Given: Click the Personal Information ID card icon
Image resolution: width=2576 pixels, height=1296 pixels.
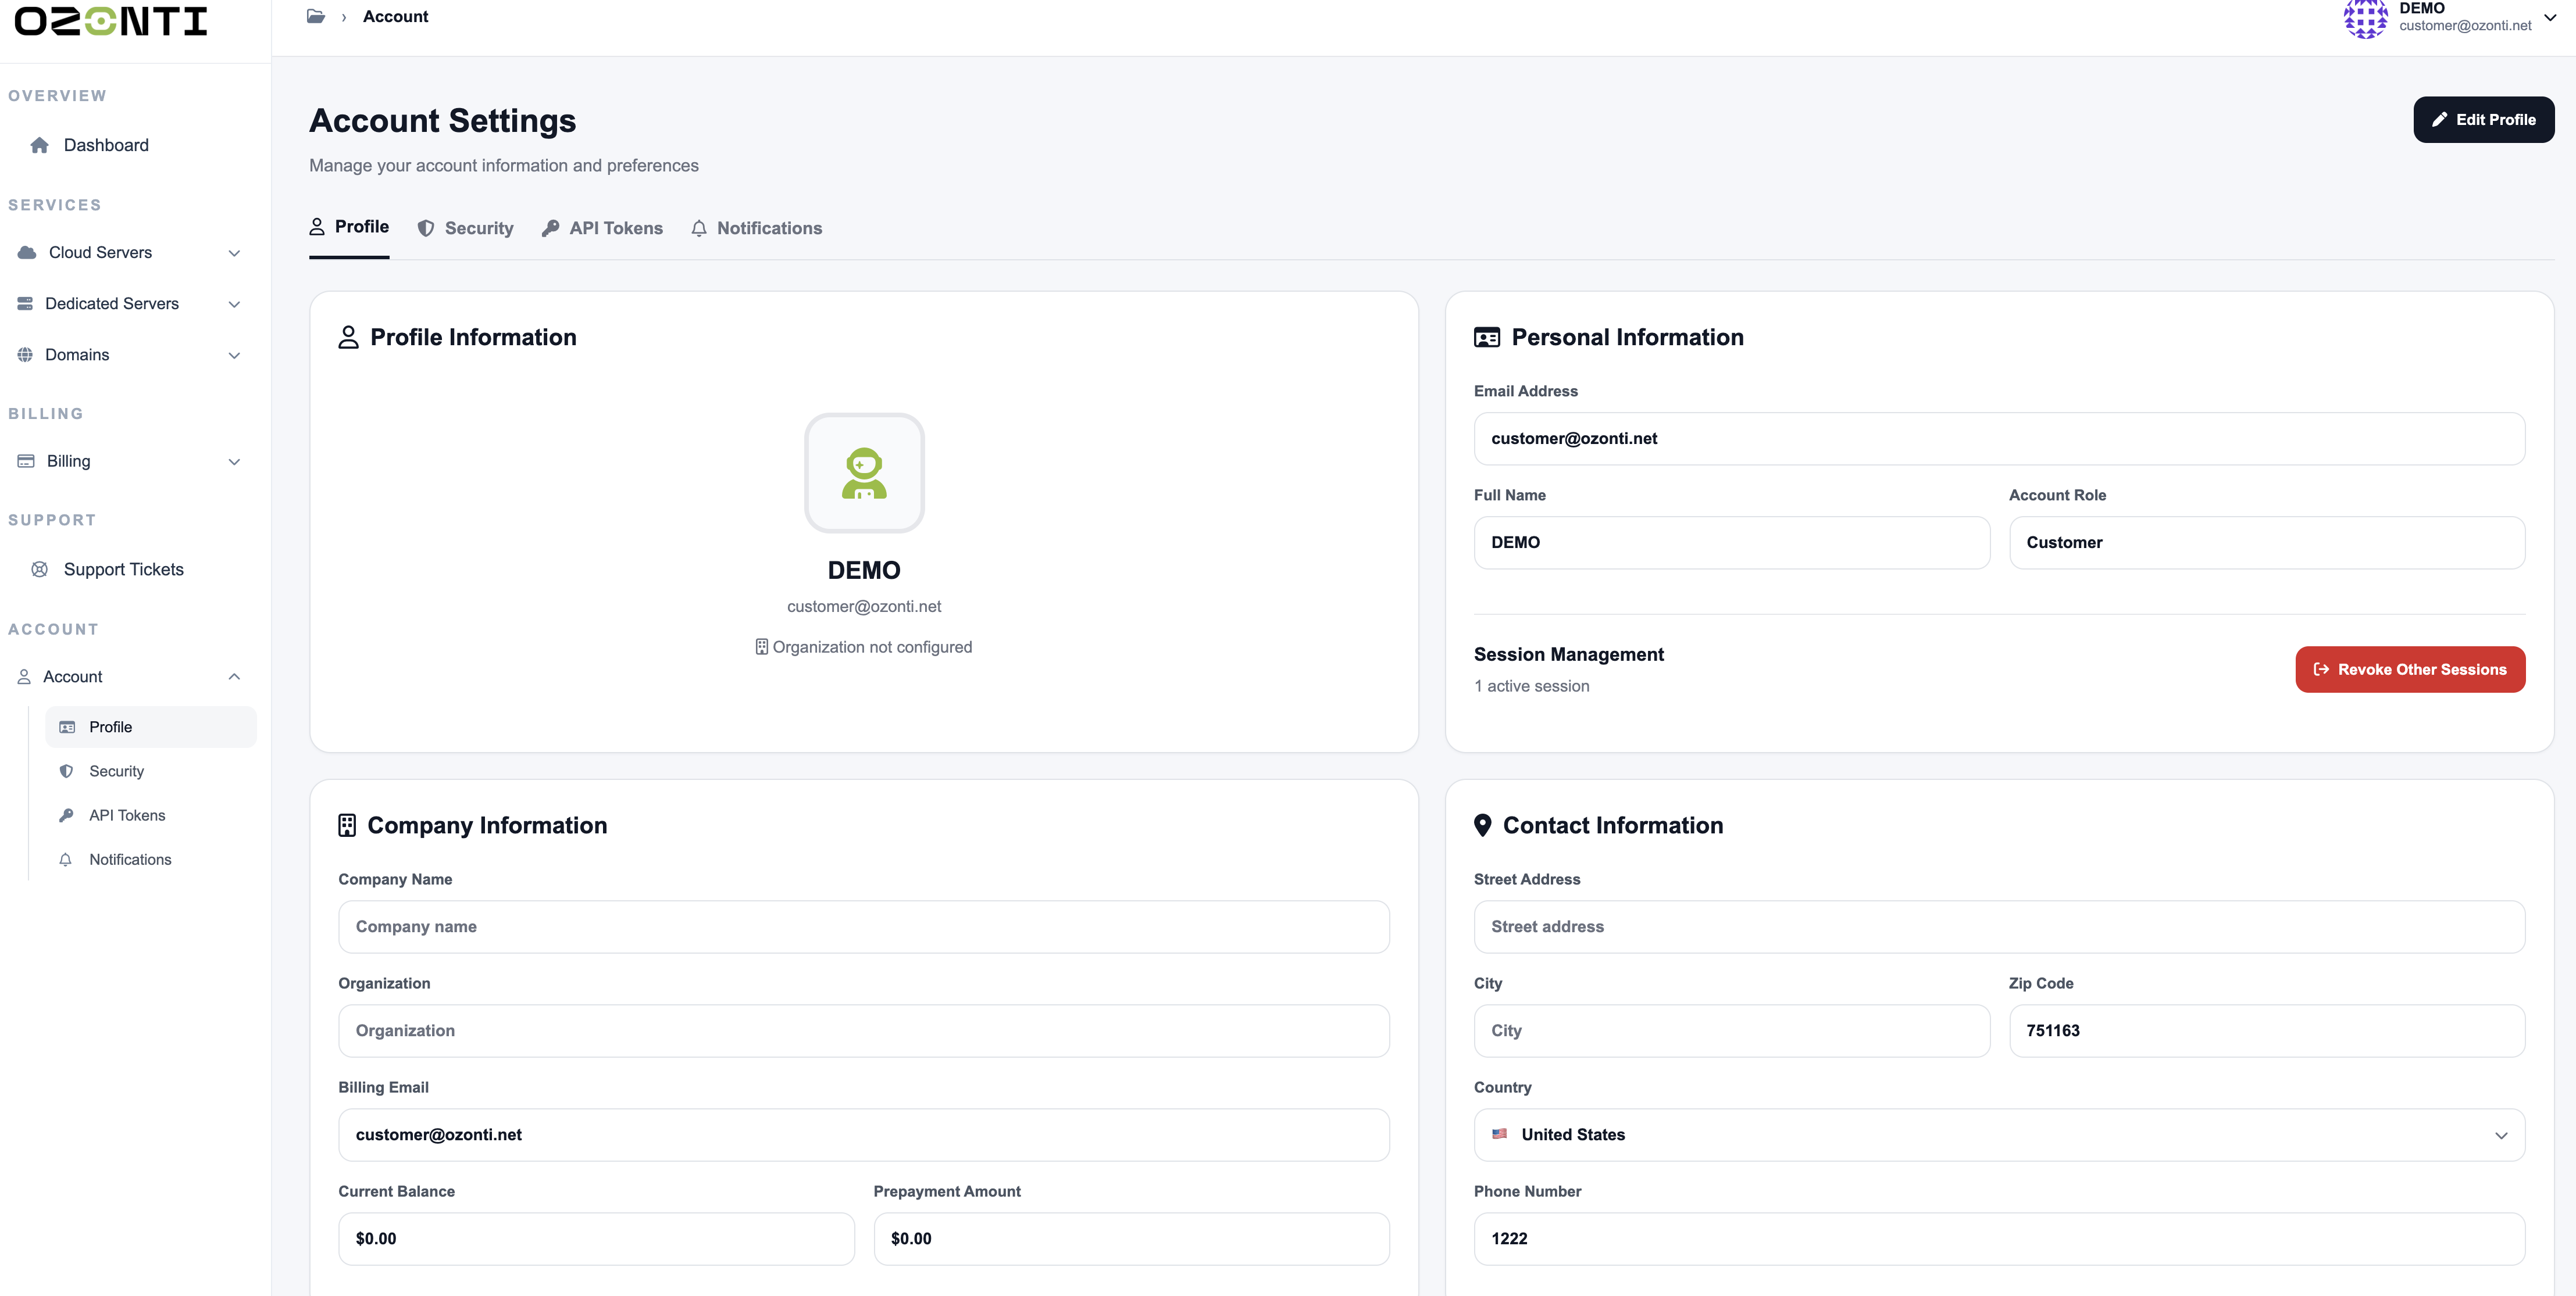Looking at the screenshot, I should pyautogui.click(x=1487, y=338).
